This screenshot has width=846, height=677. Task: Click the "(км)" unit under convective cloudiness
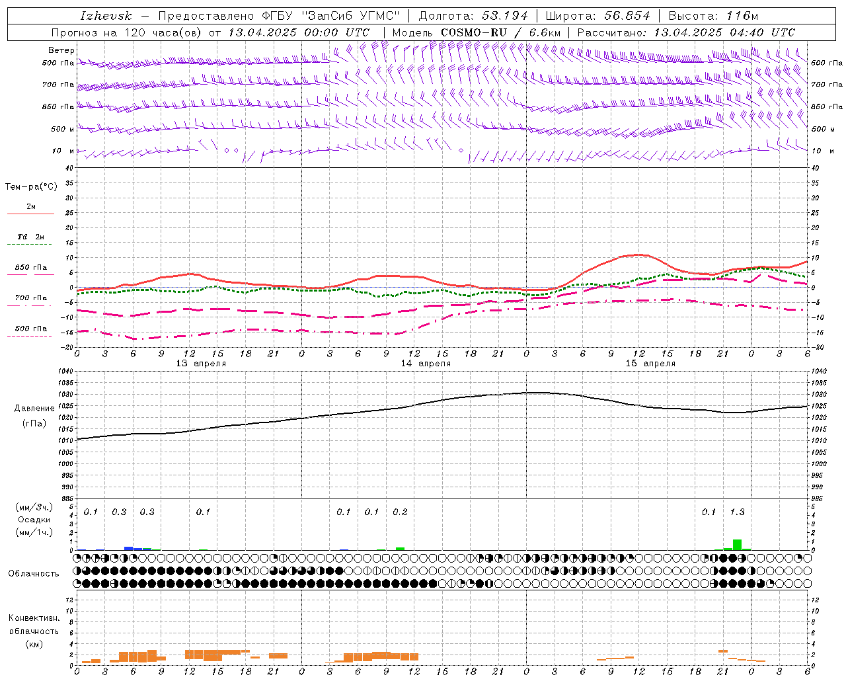pos(34,644)
